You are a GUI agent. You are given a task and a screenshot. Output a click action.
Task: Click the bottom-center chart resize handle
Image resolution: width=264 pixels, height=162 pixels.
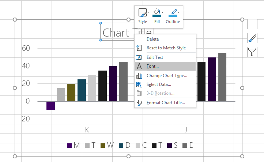(x=128, y=157)
